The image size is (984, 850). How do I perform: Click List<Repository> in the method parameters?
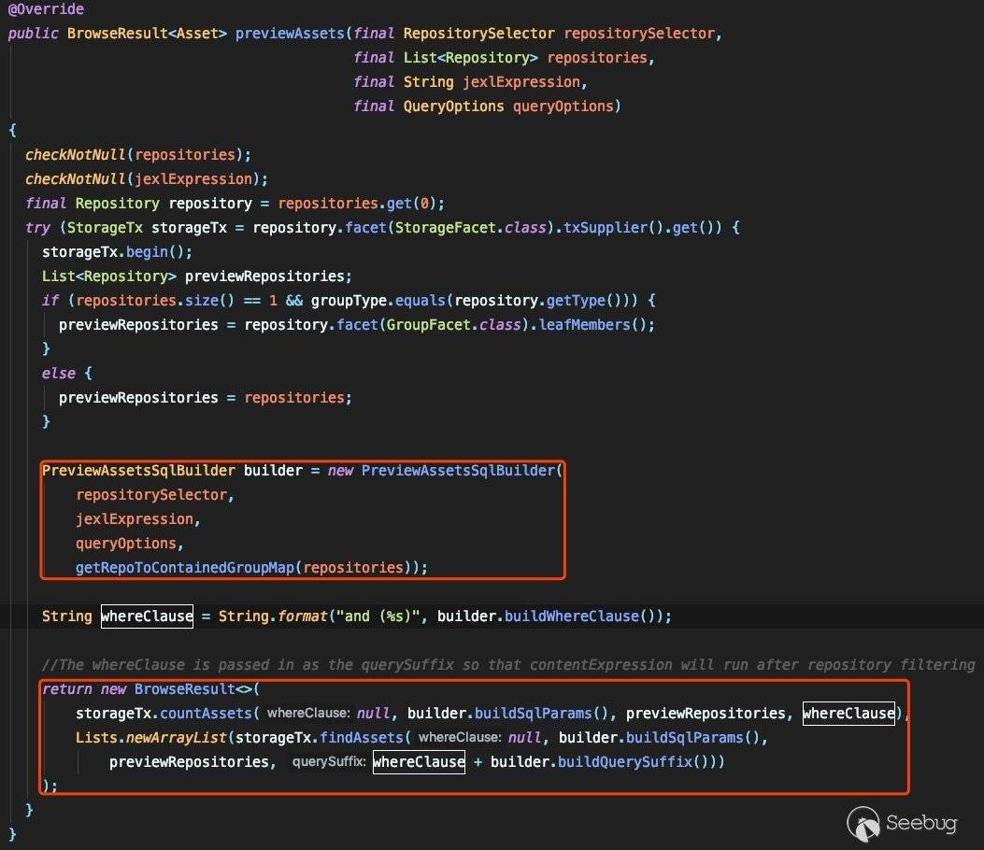[471, 58]
